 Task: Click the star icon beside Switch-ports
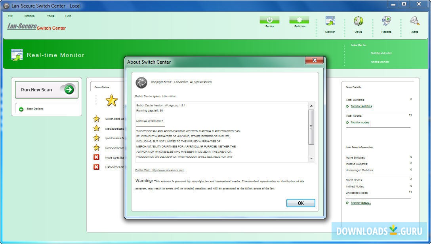click(x=97, y=119)
